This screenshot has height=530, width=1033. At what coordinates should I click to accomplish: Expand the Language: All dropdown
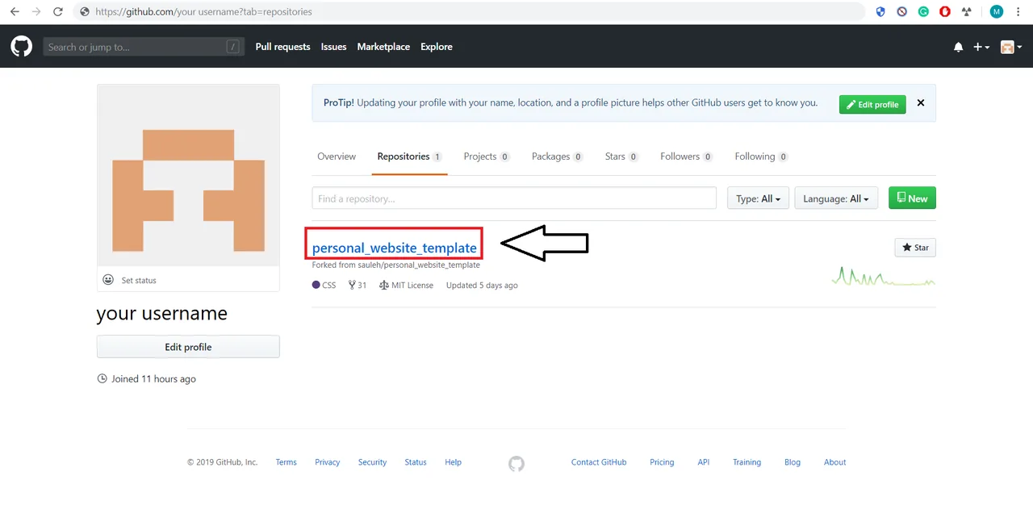click(x=836, y=198)
